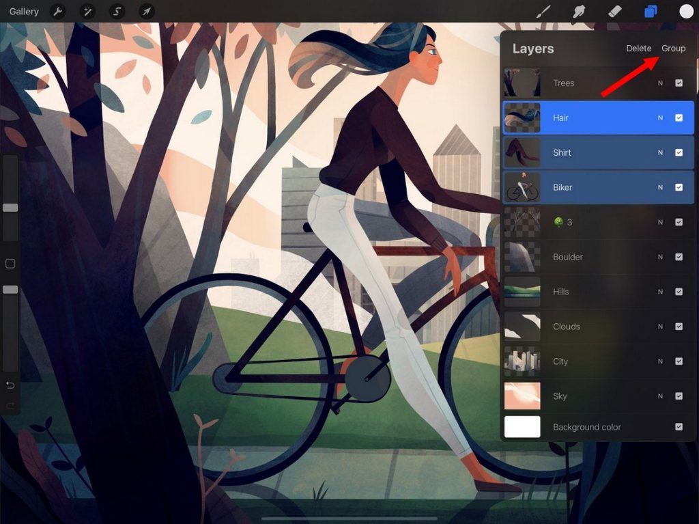Image resolution: width=699 pixels, height=524 pixels.
Task: Uncheck the Sky layer checkbox
Action: [x=679, y=396]
